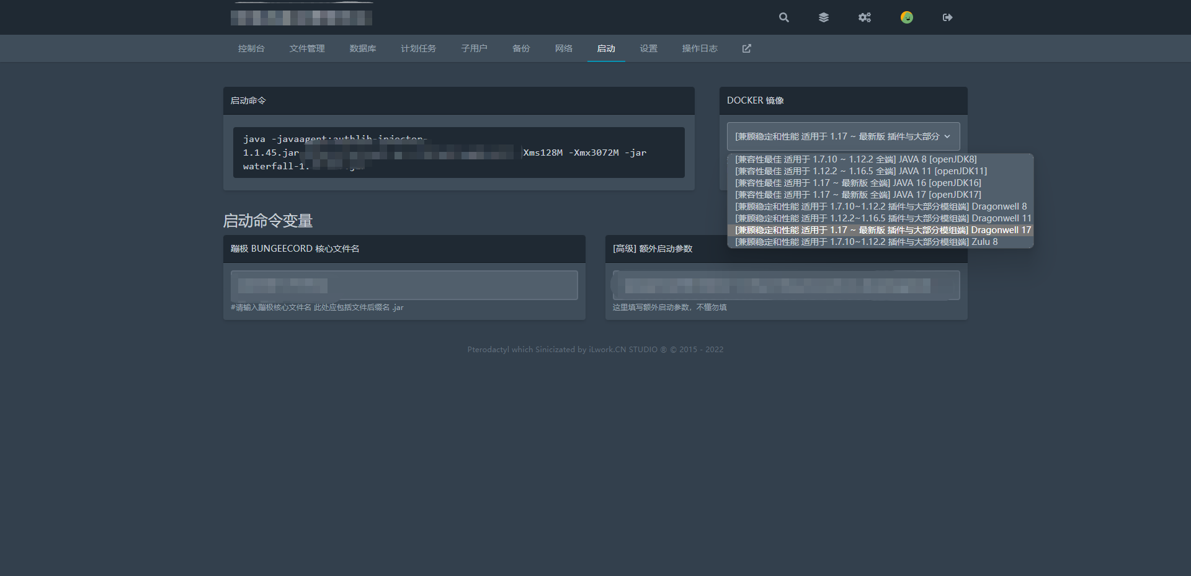Image resolution: width=1191 pixels, height=576 pixels.
Task: Open the 计划任务 tab
Action: pyautogui.click(x=418, y=48)
